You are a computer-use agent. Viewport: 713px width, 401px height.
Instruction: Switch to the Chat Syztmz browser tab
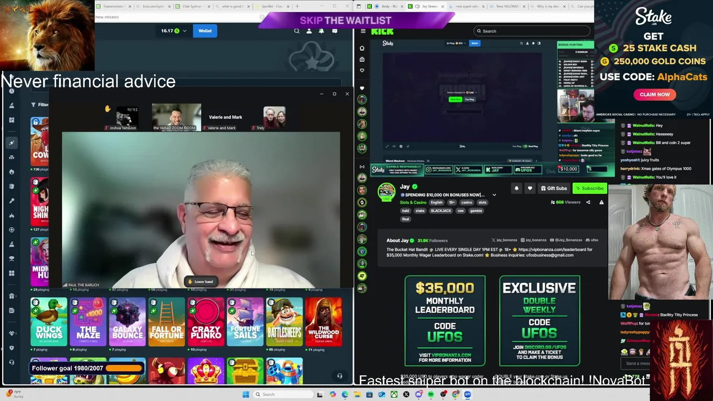(x=192, y=6)
